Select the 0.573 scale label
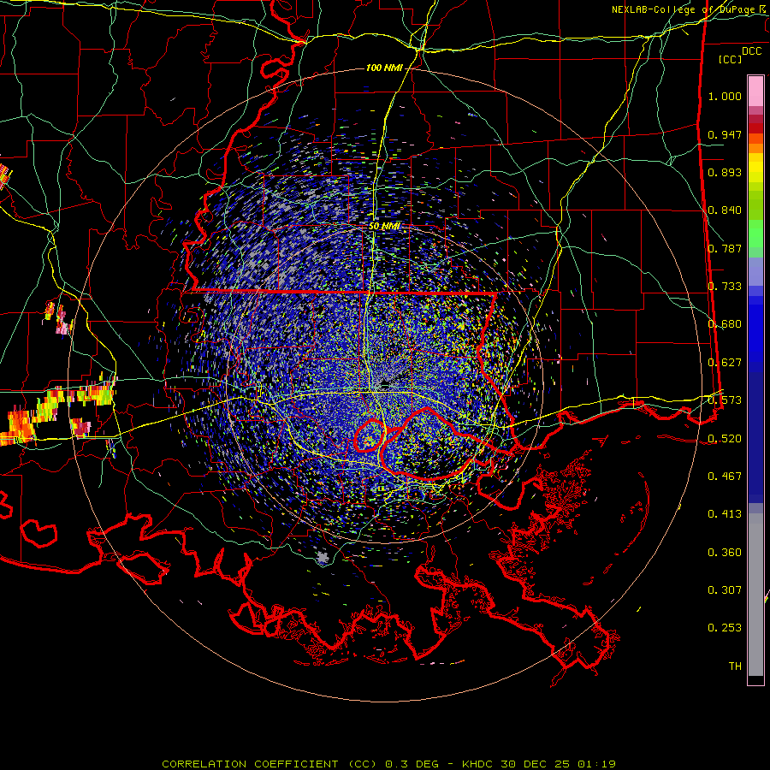770x770 pixels. pos(725,400)
